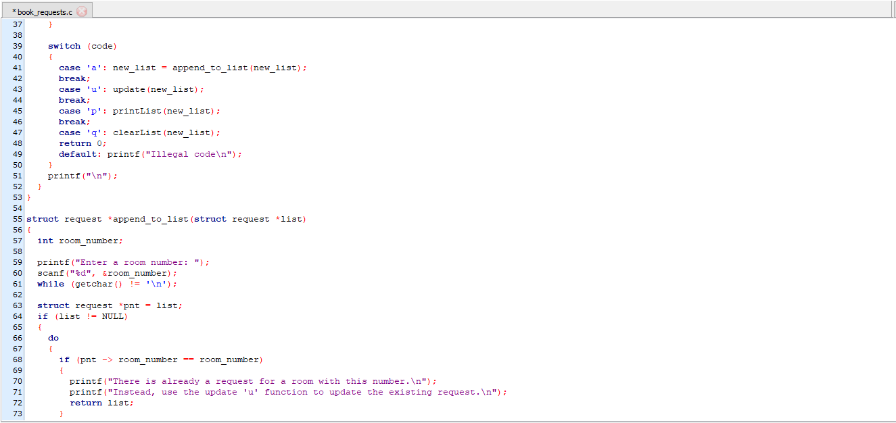Click the 'printf("\n");' line

tap(82, 176)
